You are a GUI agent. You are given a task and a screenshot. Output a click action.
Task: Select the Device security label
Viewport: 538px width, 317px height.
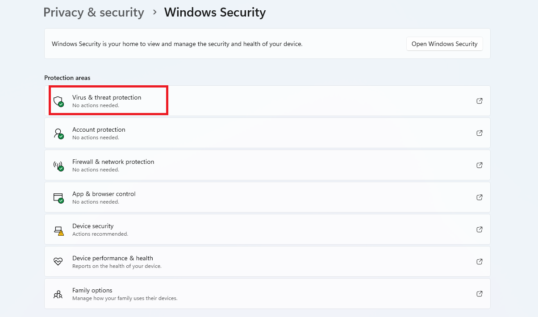point(93,226)
